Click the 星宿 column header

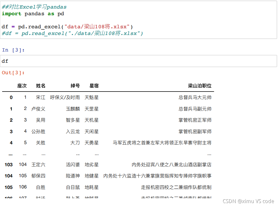coord(94,86)
